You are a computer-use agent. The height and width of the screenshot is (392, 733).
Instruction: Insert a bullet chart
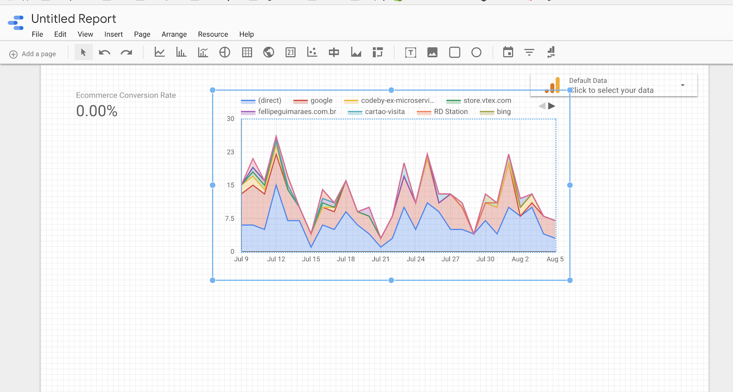coord(334,52)
